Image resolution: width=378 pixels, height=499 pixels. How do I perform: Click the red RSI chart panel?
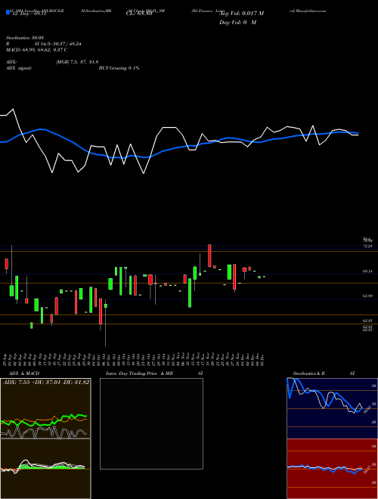[x=332, y=469]
